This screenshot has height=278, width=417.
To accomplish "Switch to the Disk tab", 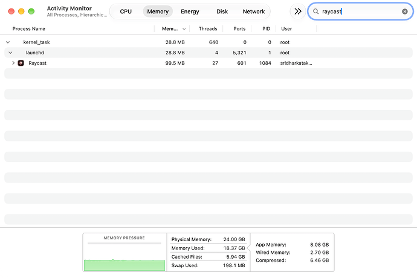I will (x=222, y=11).
